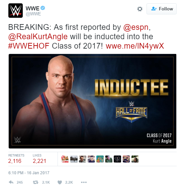Open the last avatar in likers row

click(135, 159)
